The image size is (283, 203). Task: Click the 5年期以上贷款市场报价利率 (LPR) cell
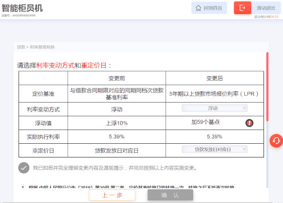tap(214, 94)
